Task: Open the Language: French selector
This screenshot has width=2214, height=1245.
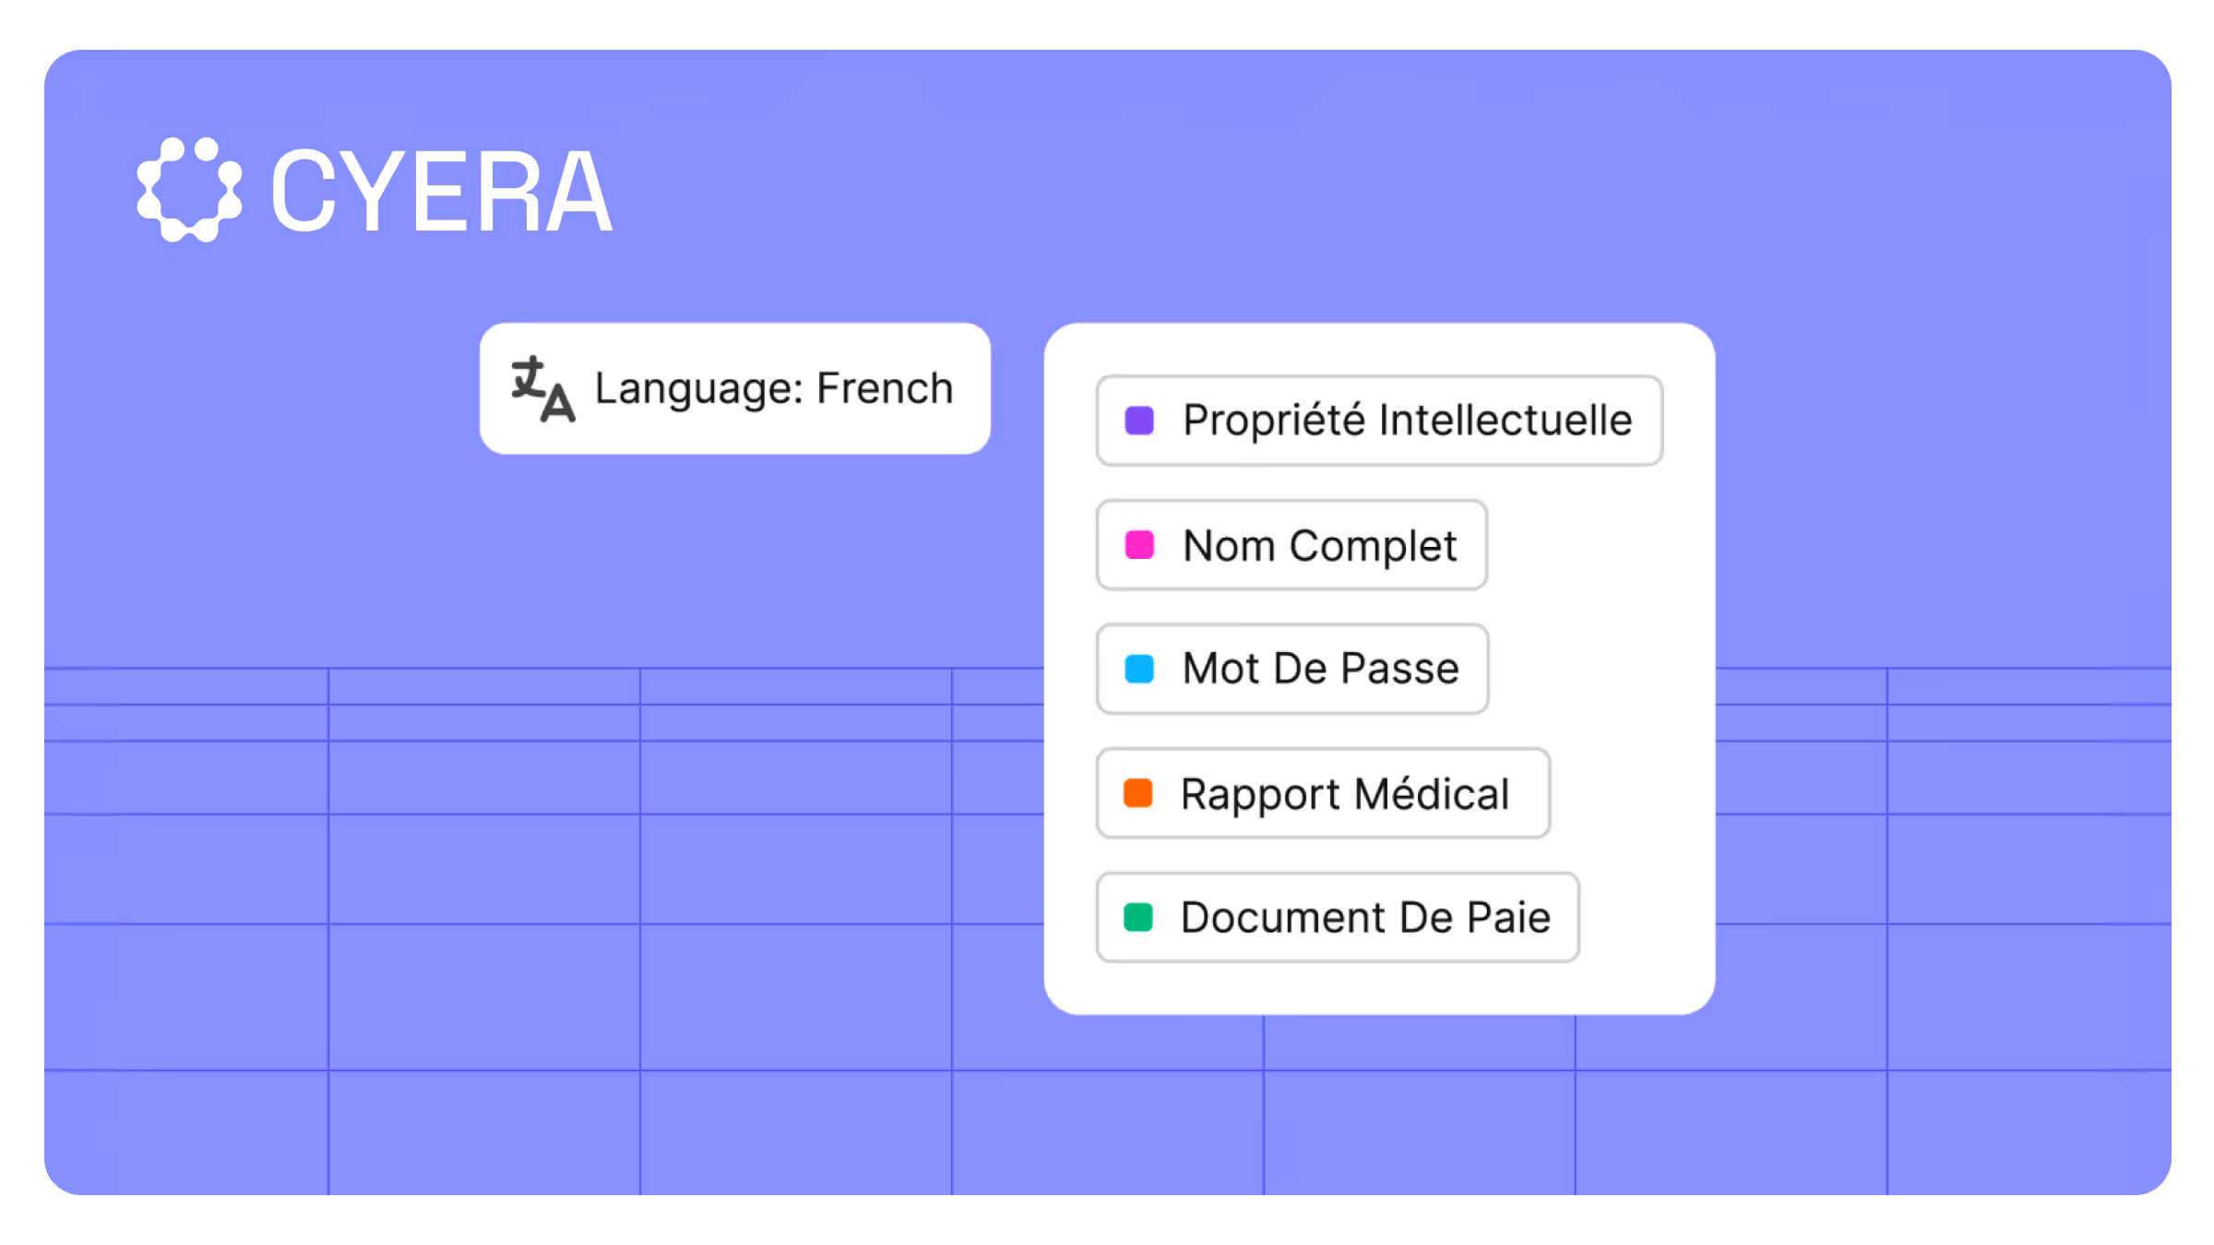Action: coord(734,388)
